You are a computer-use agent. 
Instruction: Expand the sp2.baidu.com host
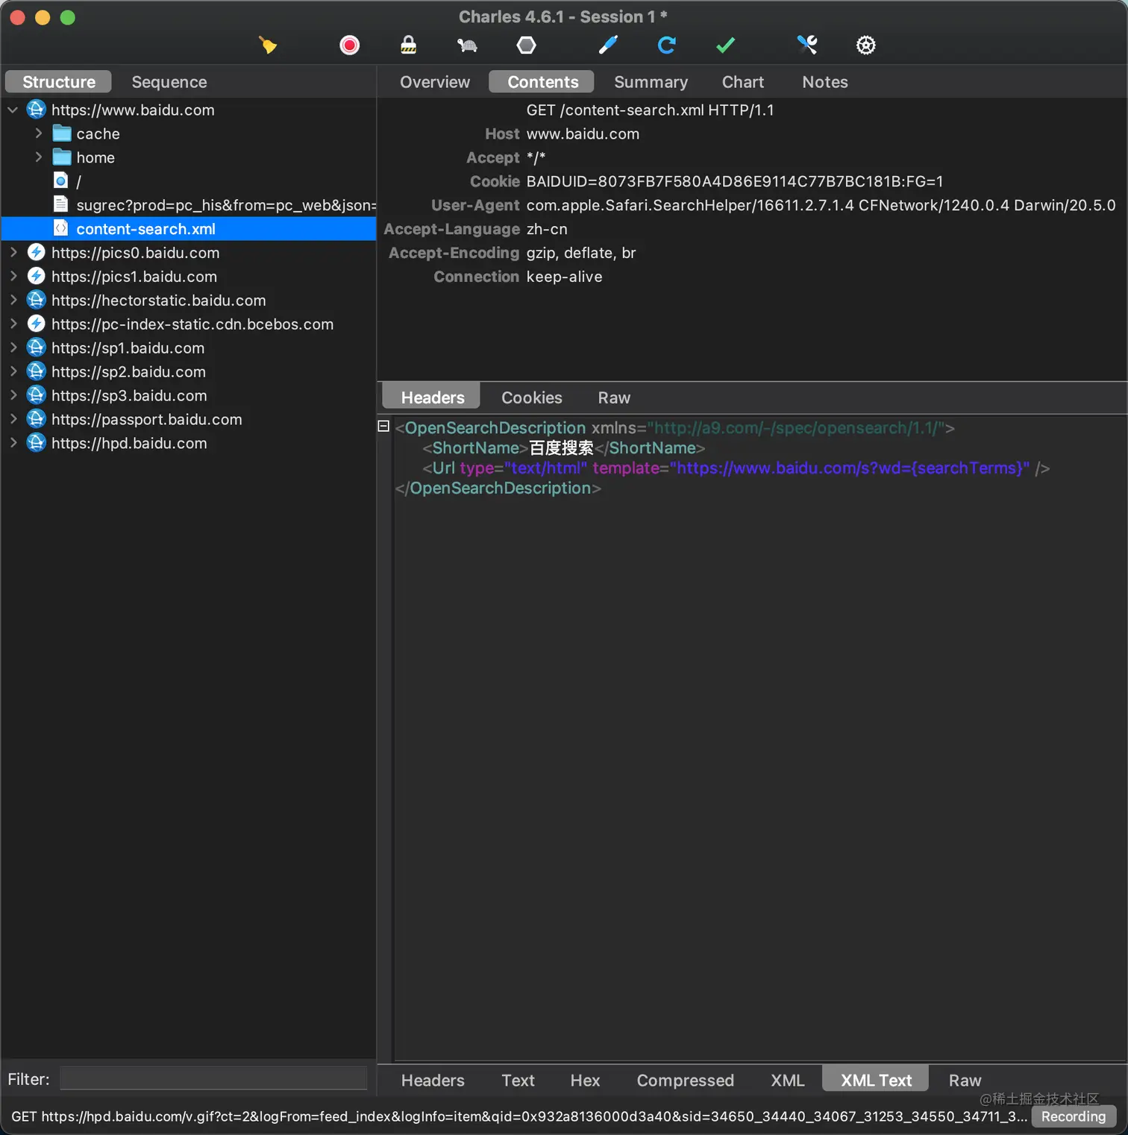(13, 372)
